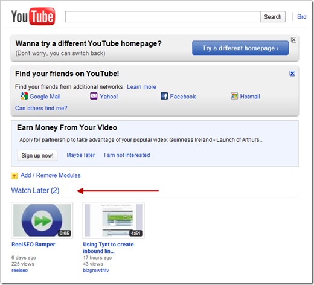The width and height of the screenshot is (314, 285).
Task: Click the Sign up now! button
Action: (x=37, y=155)
